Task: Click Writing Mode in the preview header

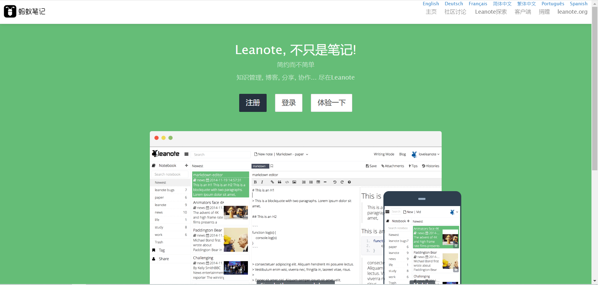Action: [384, 154]
